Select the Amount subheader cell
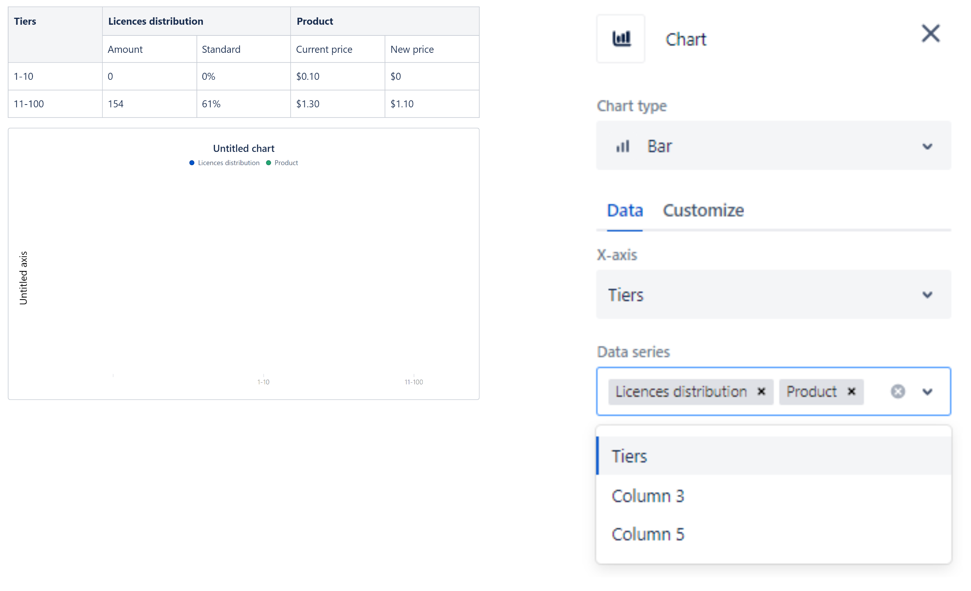 pyautogui.click(x=149, y=49)
